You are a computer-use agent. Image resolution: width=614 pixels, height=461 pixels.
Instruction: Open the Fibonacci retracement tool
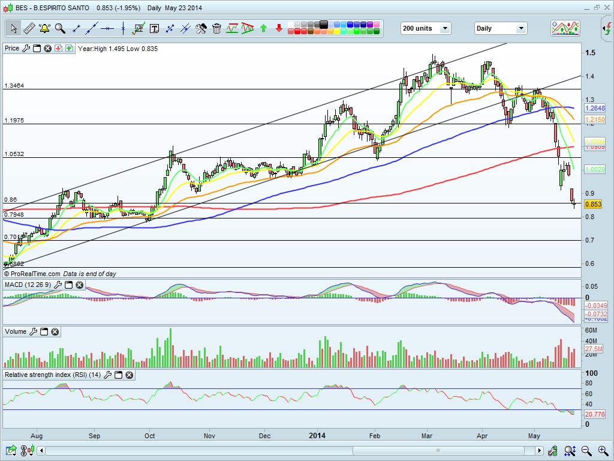(x=139, y=28)
